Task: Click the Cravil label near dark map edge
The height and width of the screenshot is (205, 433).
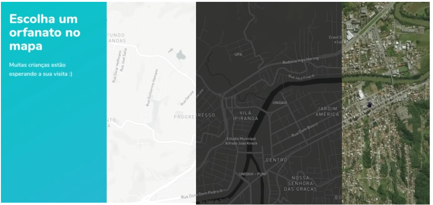Action: point(335,39)
